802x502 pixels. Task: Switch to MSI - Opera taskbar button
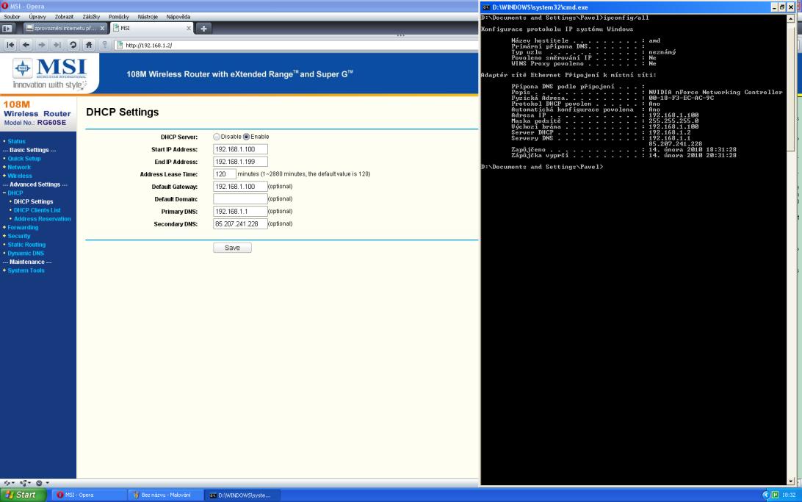[90, 495]
